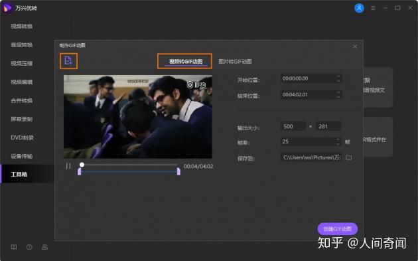Open the user account avatar icon
This screenshot has width=418, height=261.
coord(359,8)
